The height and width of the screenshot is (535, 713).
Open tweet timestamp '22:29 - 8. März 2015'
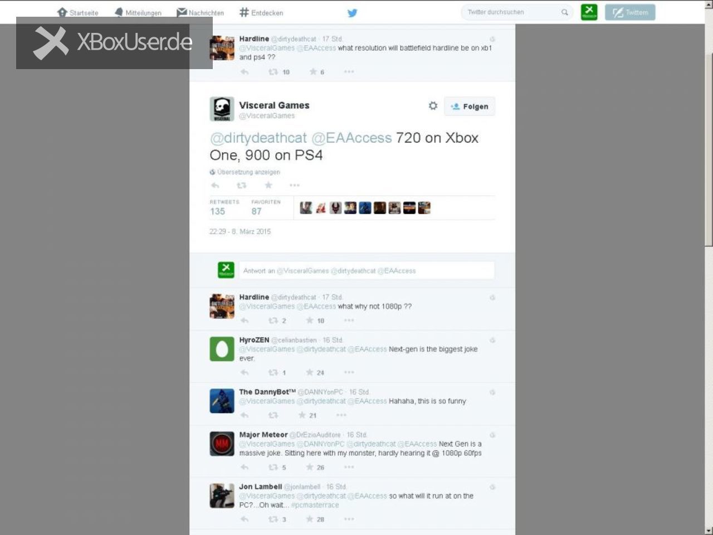240,231
